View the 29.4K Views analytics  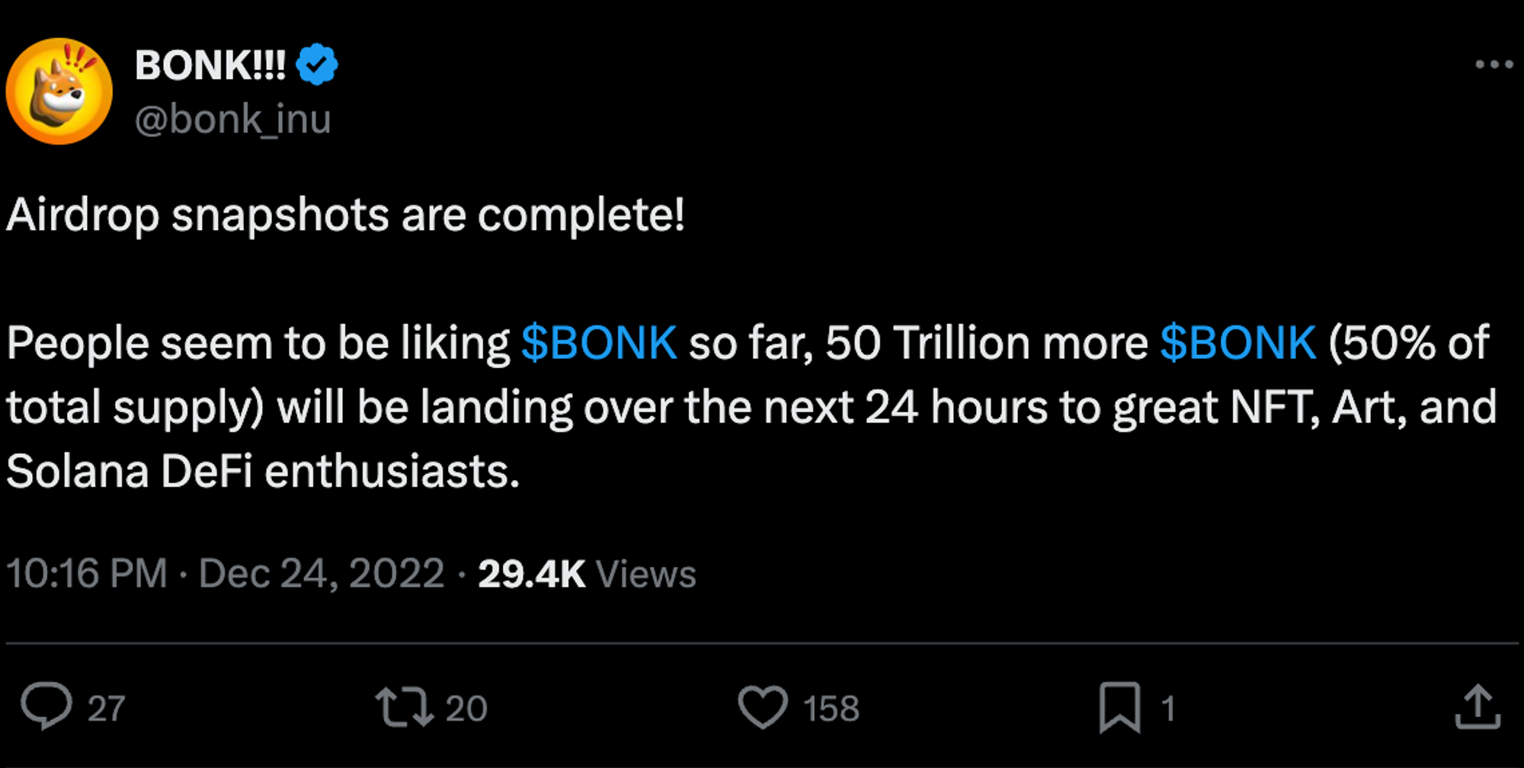tap(587, 574)
